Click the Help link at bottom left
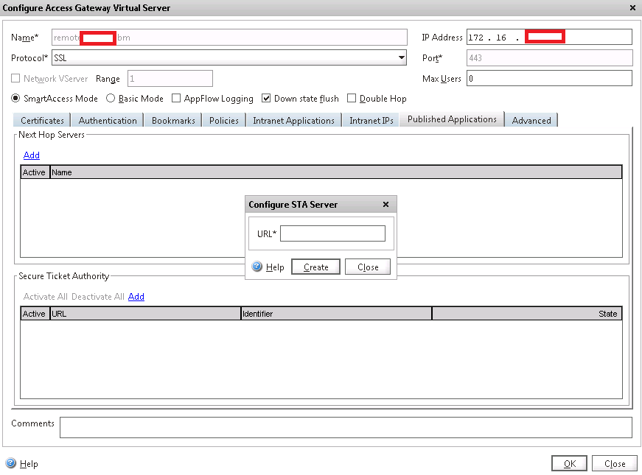The image size is (642, 475). (29, 463)
